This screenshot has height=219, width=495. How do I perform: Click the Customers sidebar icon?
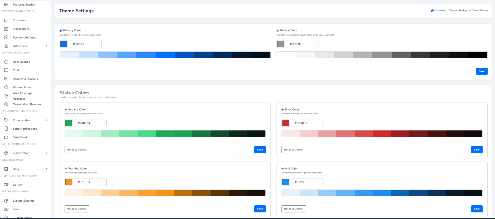pyautogui.click(x=6, y=20)
